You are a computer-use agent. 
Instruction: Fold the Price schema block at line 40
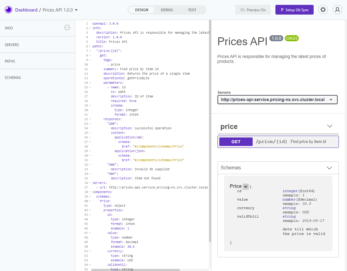click(90, 201)
